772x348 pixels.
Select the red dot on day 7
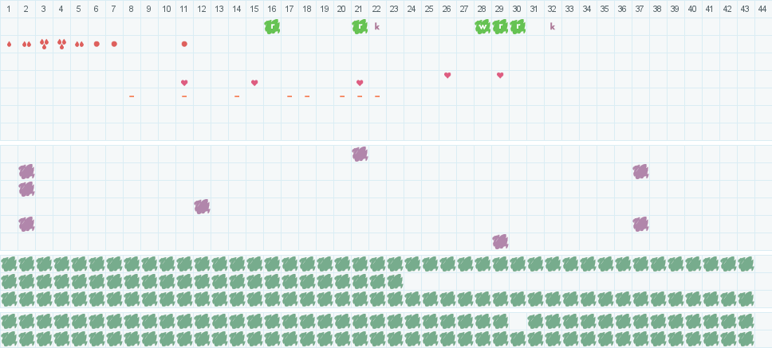114,44
